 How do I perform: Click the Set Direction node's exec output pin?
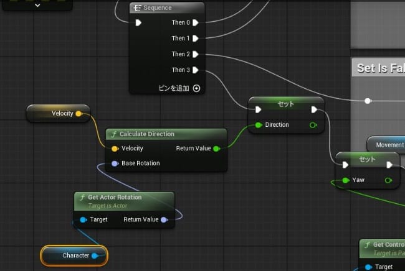(x=314, y=110)
